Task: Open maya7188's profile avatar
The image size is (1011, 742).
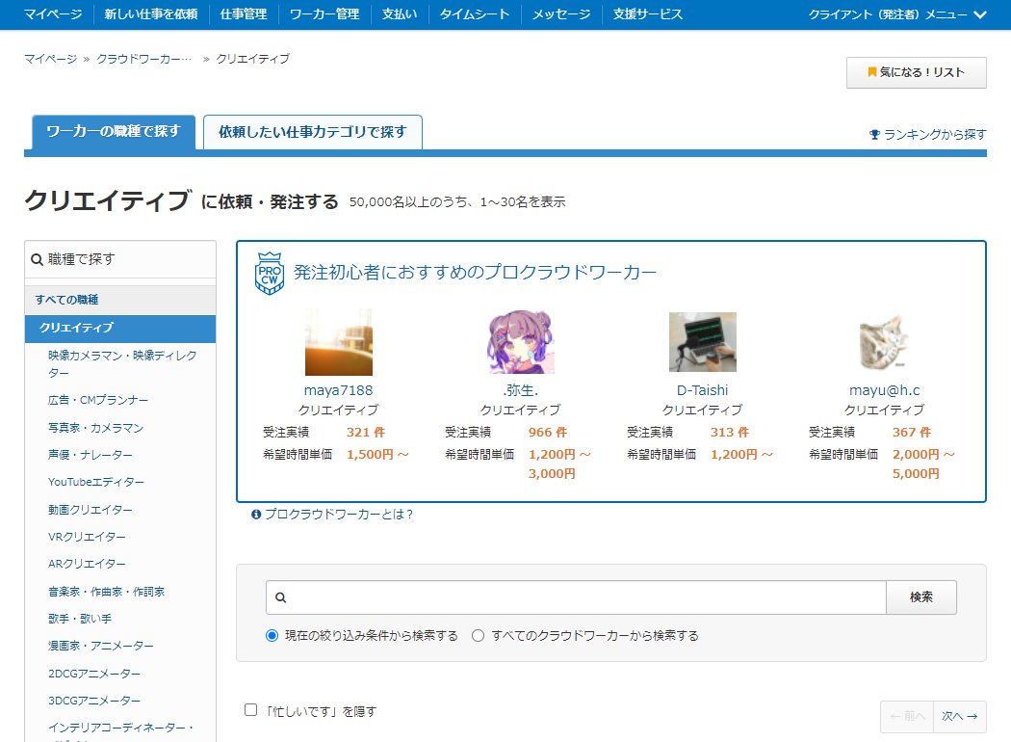Action: tap(338, 342)
